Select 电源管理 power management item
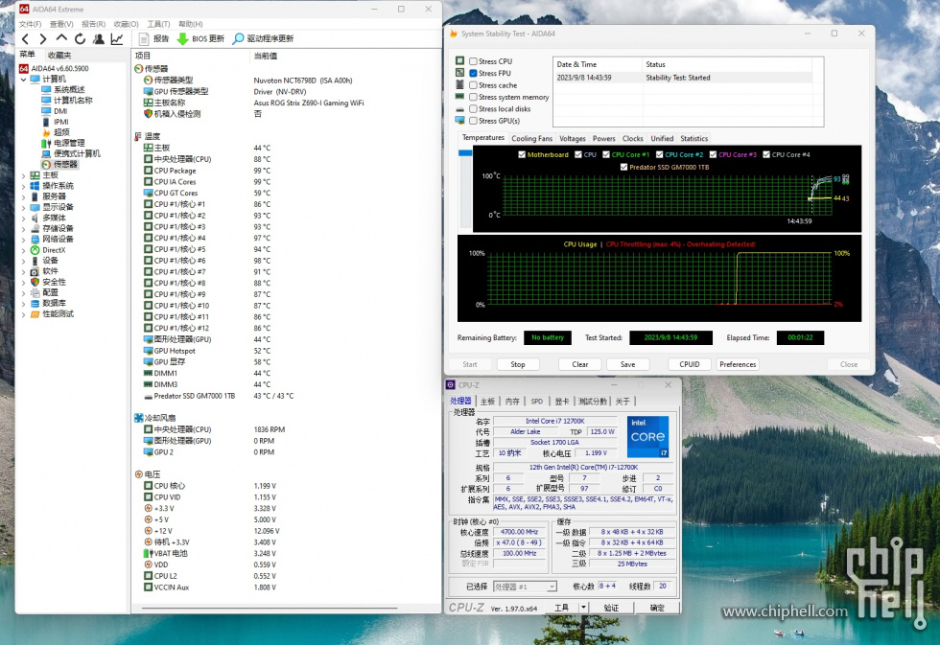 [69, 143]
